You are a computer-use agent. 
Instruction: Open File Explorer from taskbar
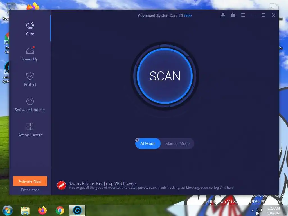25,210
